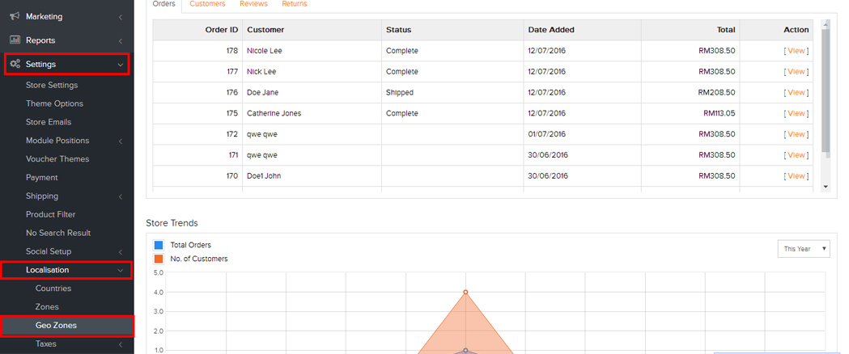Viewport: 849px width, 354px height.
Task: Toggle No. of Customers orange legend box
Action: 159,259
